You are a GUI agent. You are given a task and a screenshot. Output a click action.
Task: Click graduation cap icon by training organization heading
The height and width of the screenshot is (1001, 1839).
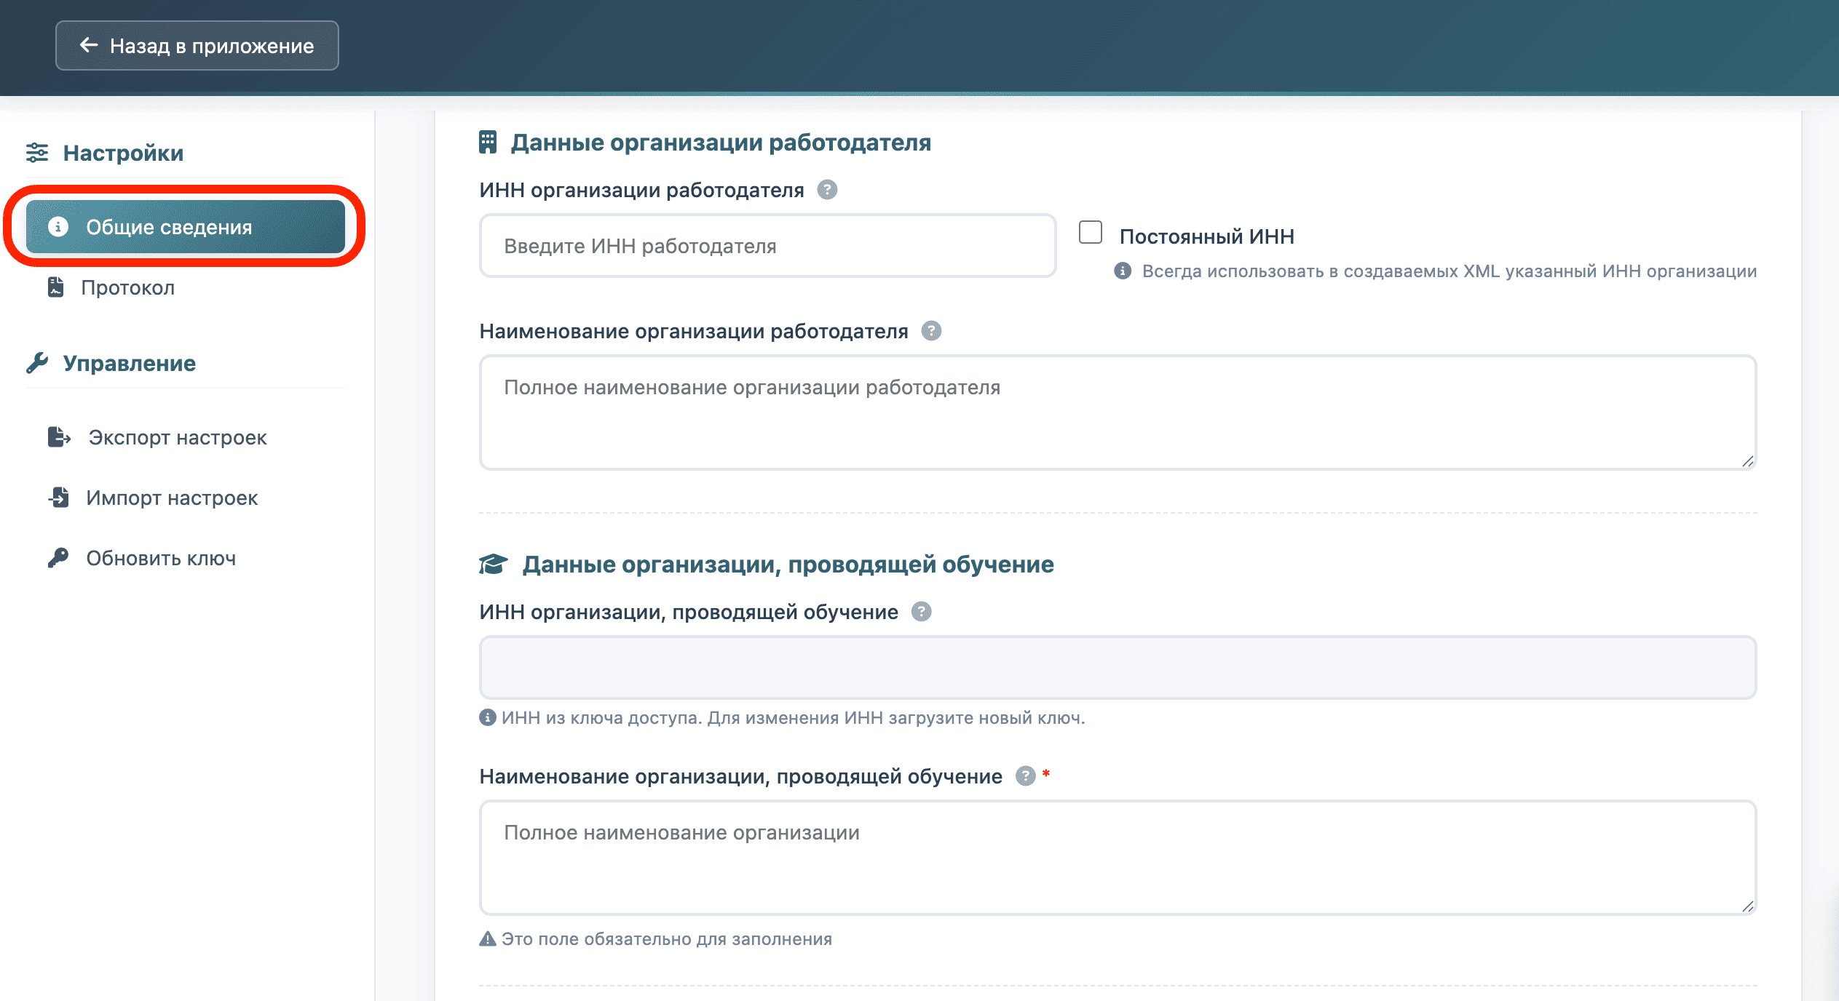[493, 565]
